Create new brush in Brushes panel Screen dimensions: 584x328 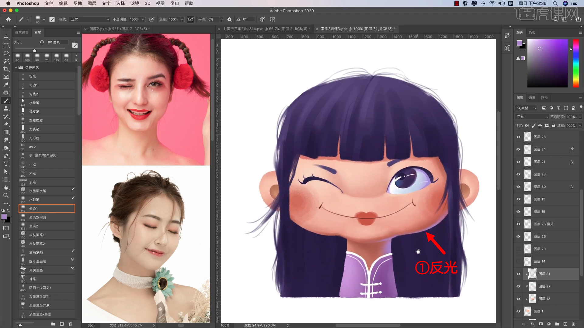[x=62, y=324]
